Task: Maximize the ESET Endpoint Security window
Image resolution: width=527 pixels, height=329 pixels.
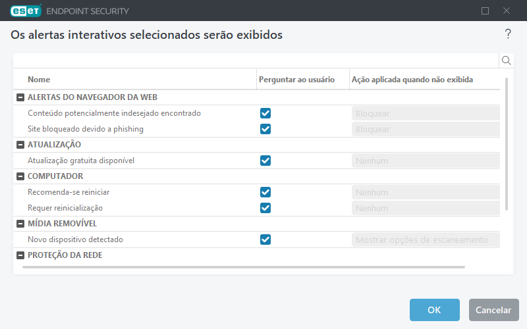Action: (485, 11)
